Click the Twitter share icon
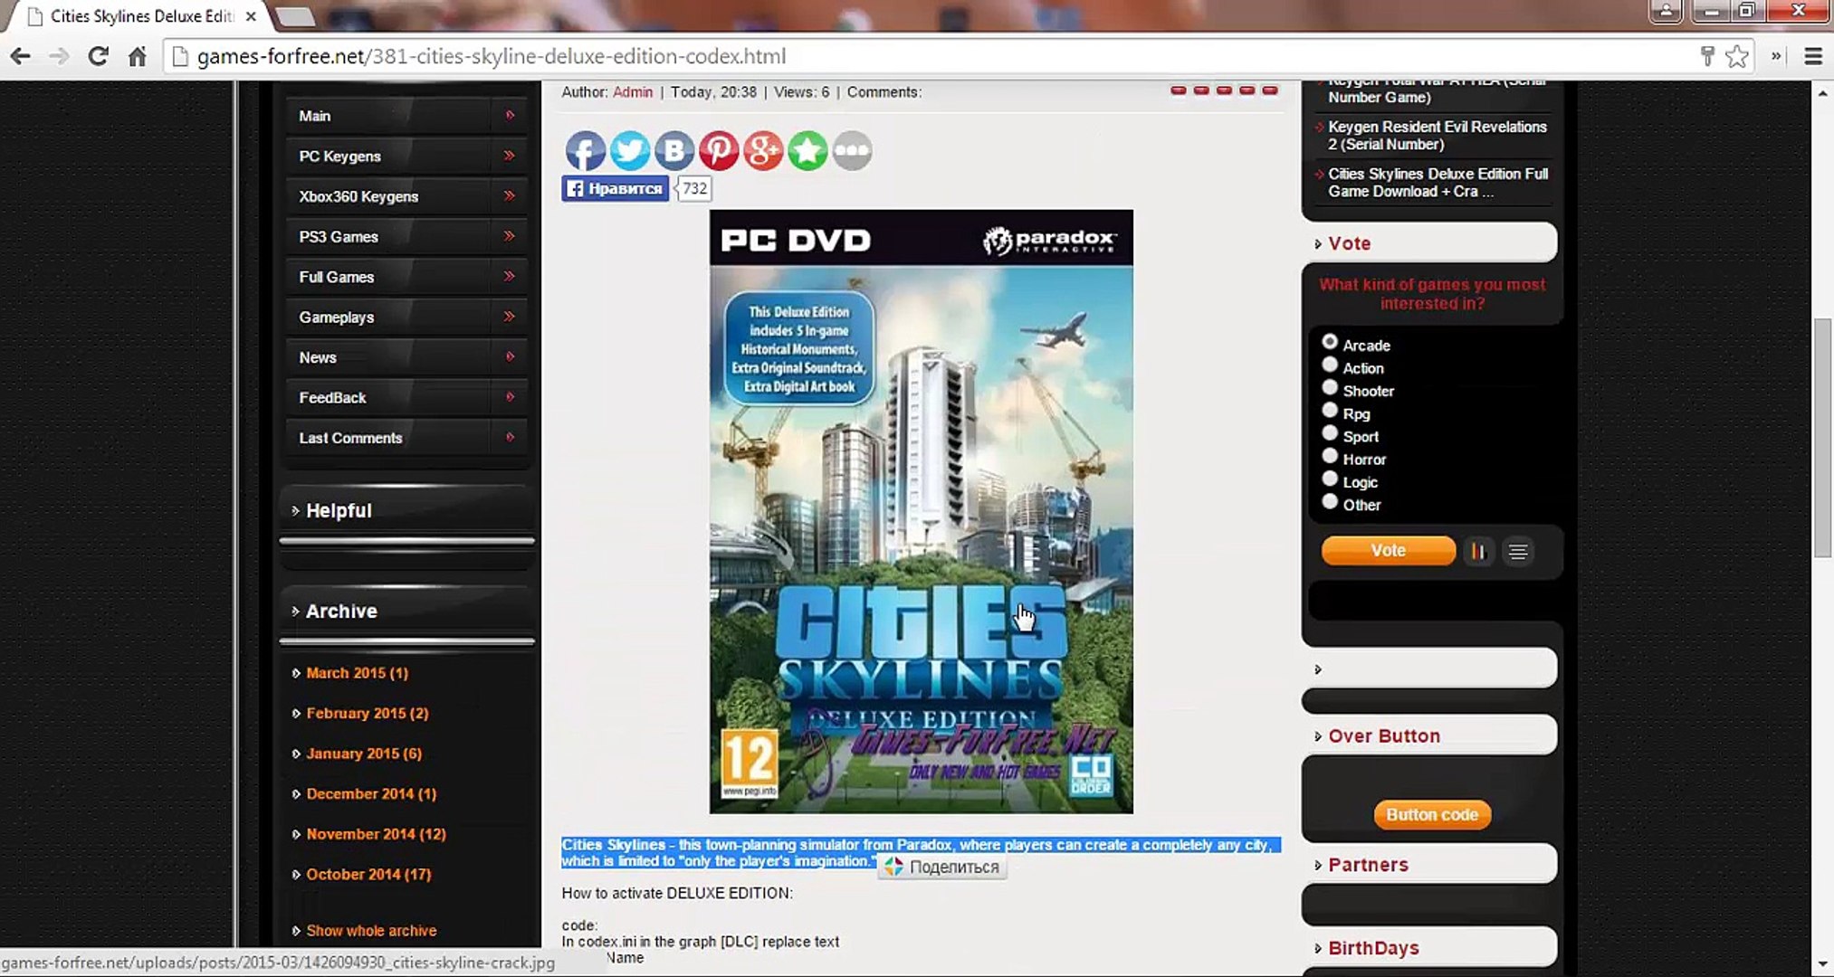 point(629,150)
